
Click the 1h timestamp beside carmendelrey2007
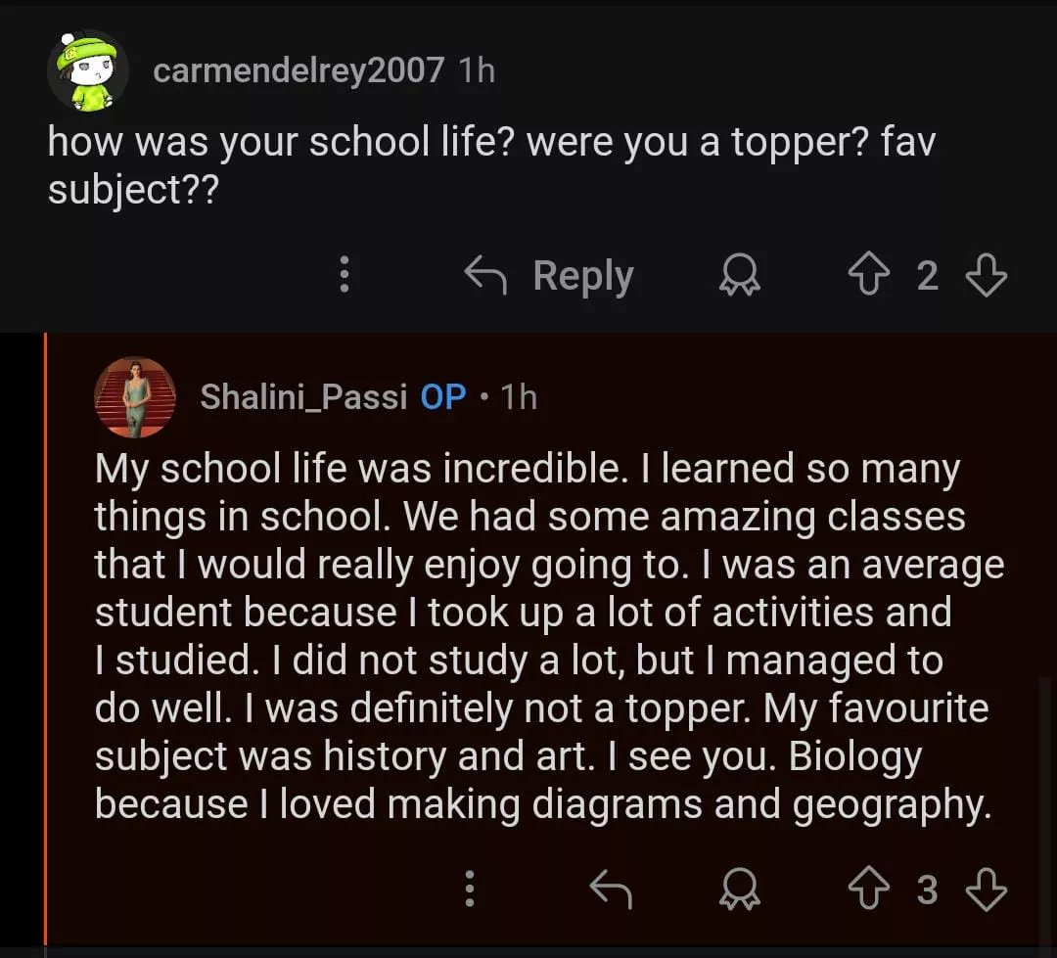click(x=477, y=70)
